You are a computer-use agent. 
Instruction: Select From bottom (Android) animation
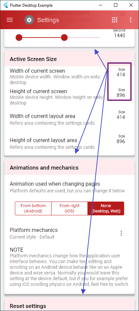pyautogui.click(x=33, y=208)
